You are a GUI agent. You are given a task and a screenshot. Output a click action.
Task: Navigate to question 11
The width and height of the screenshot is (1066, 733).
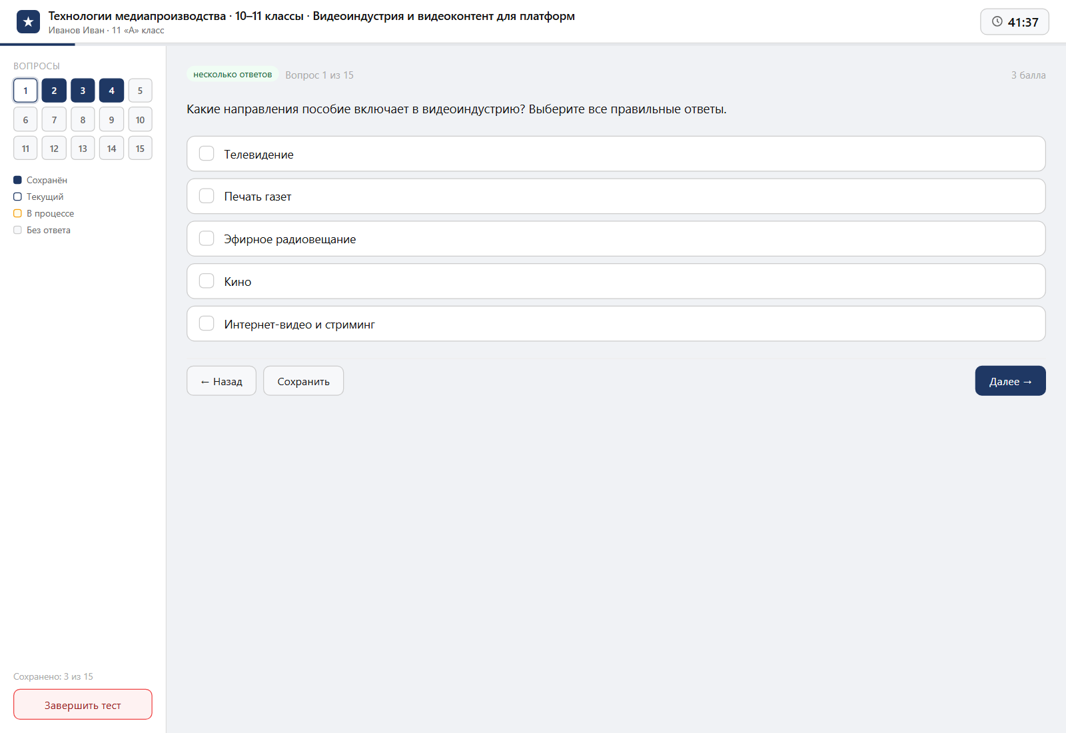pyautogui.click(x=25, y=149)
